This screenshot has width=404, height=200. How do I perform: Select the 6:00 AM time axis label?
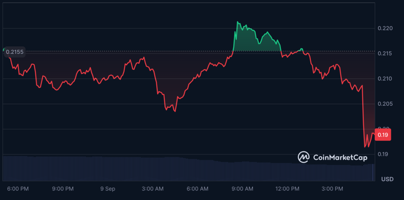coord(197,189)
